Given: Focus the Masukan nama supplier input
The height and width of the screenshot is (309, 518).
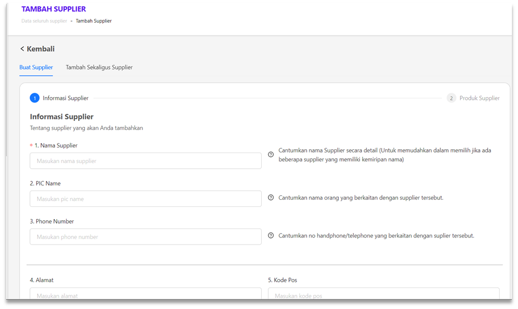Looking at the screenshot, I should tap(145, 161).
